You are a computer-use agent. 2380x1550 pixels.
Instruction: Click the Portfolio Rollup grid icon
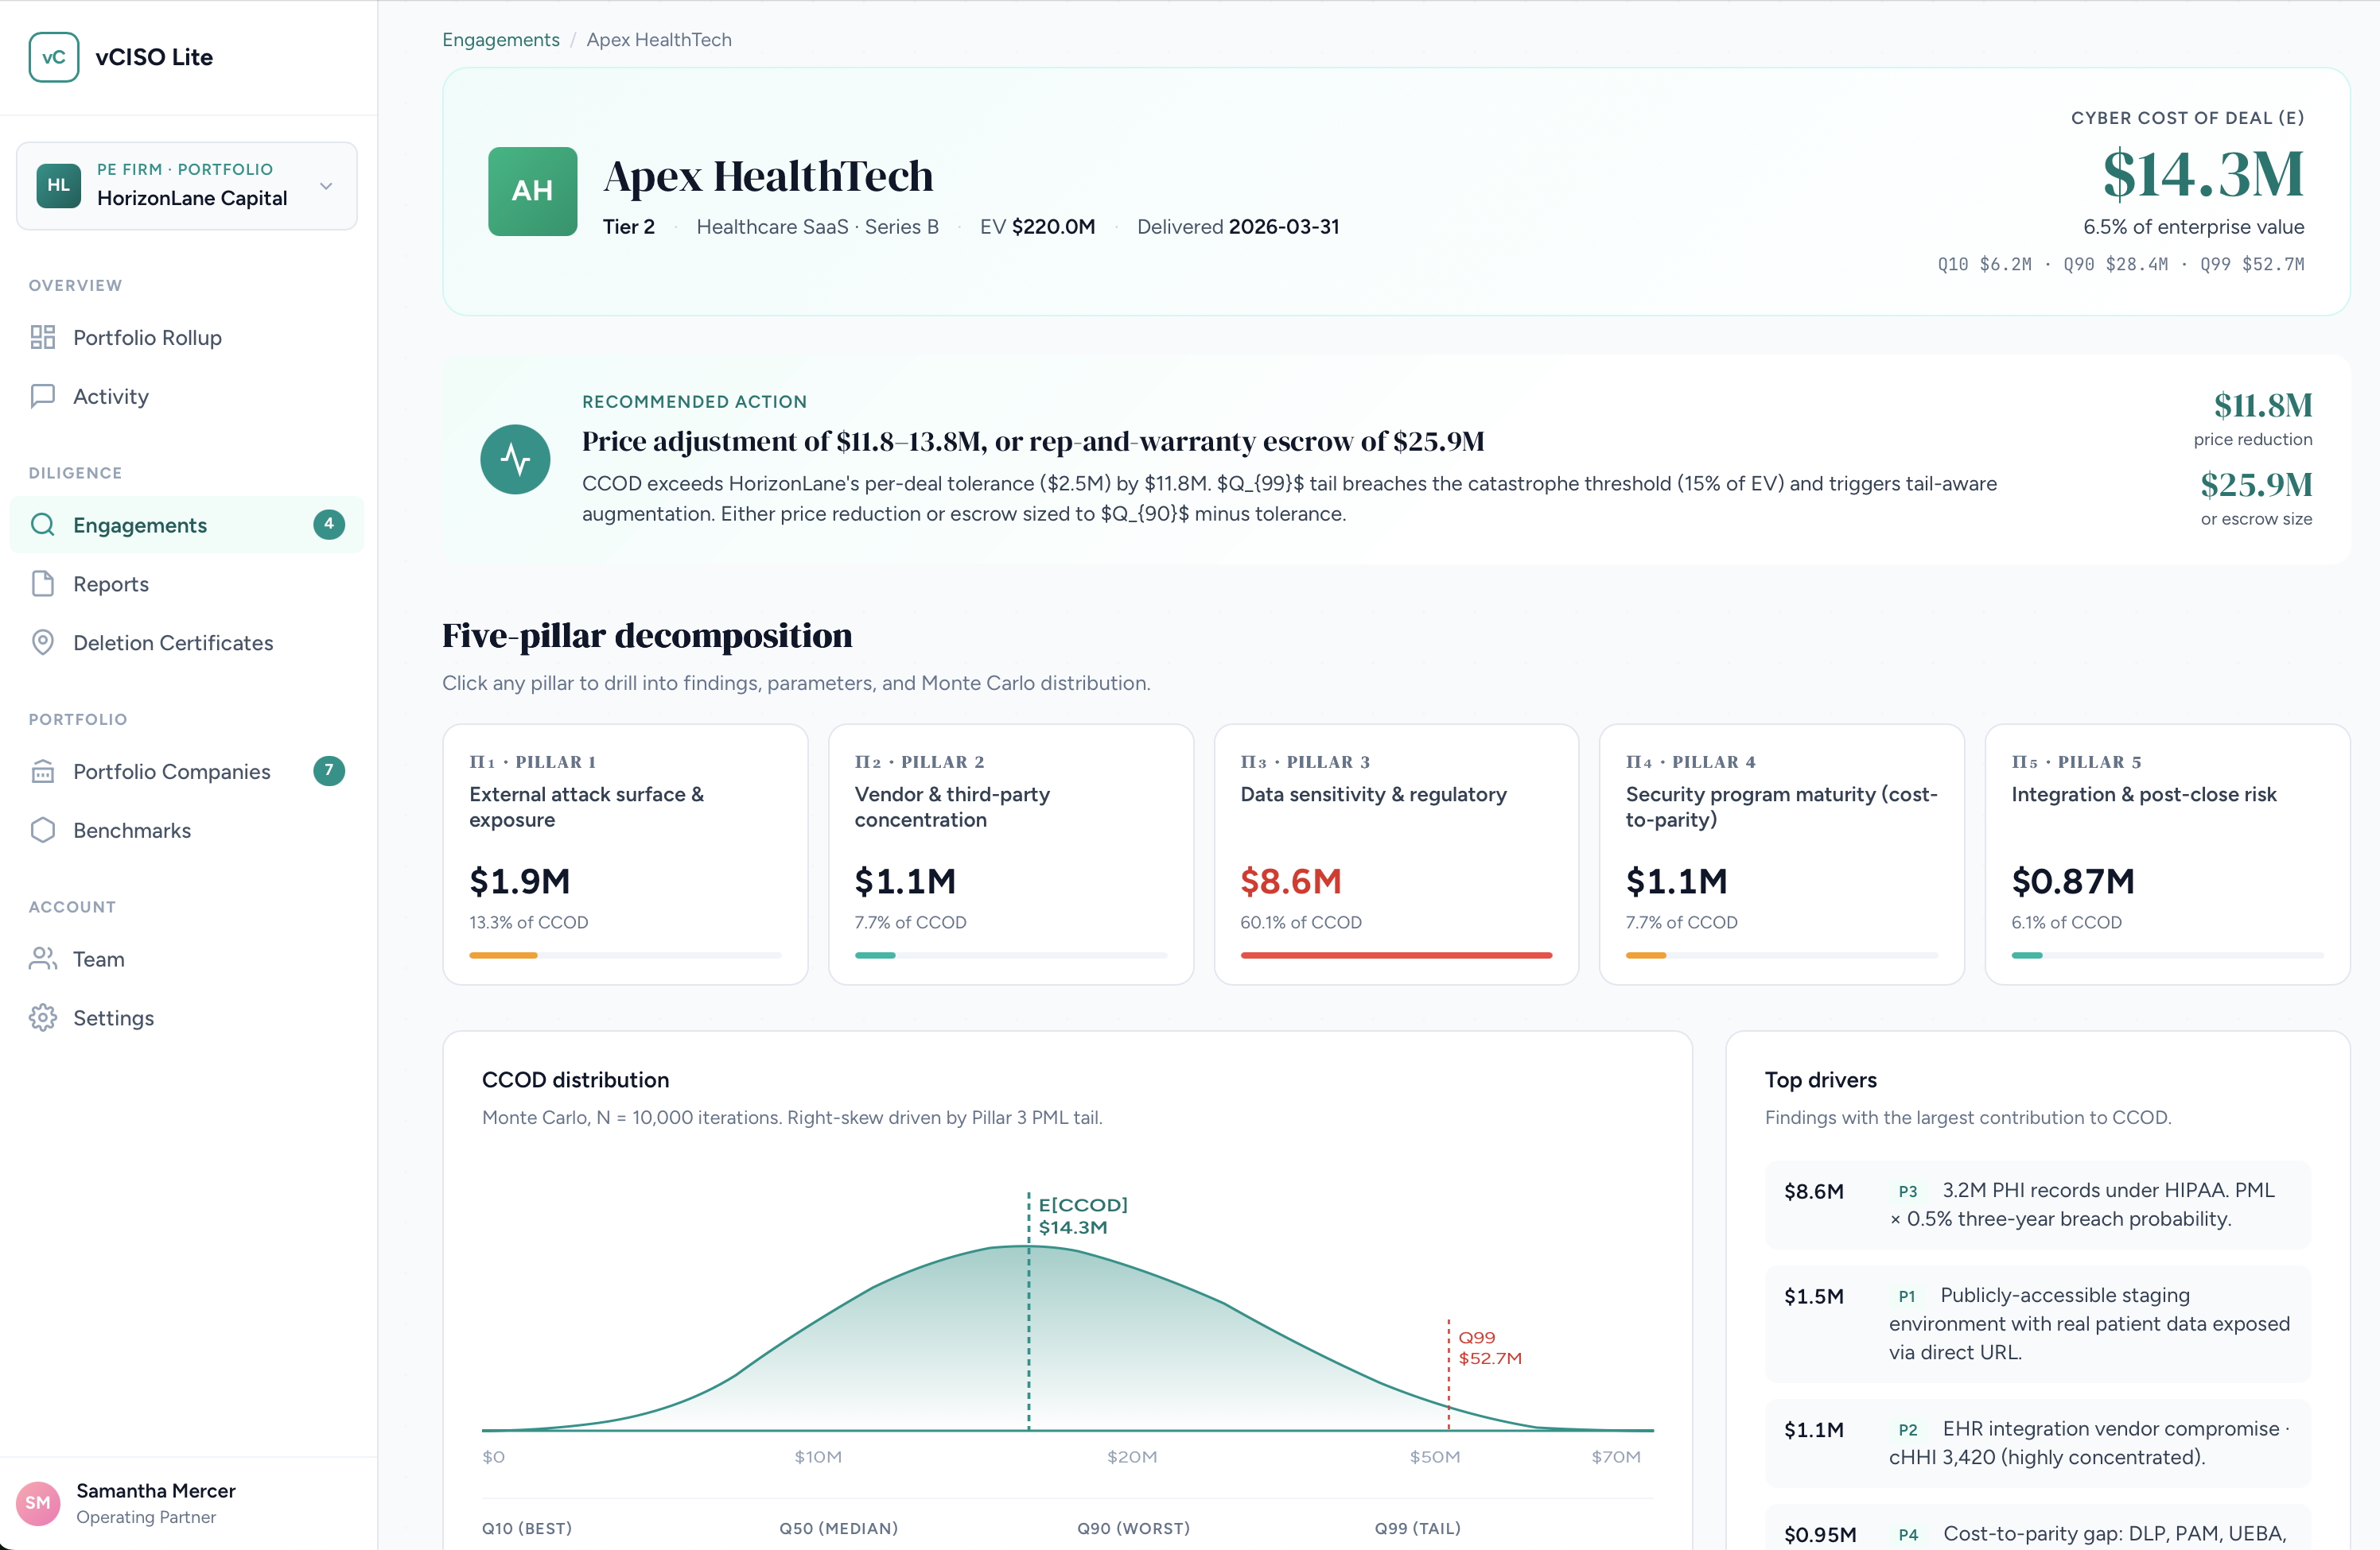tap(43, 337)
